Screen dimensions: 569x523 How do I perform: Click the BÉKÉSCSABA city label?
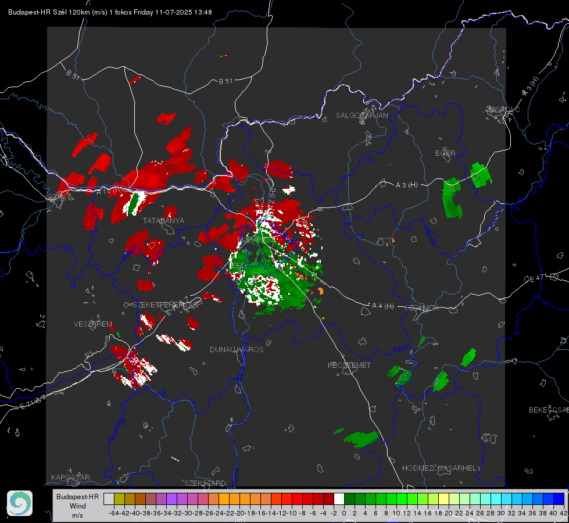pos(549,410)
